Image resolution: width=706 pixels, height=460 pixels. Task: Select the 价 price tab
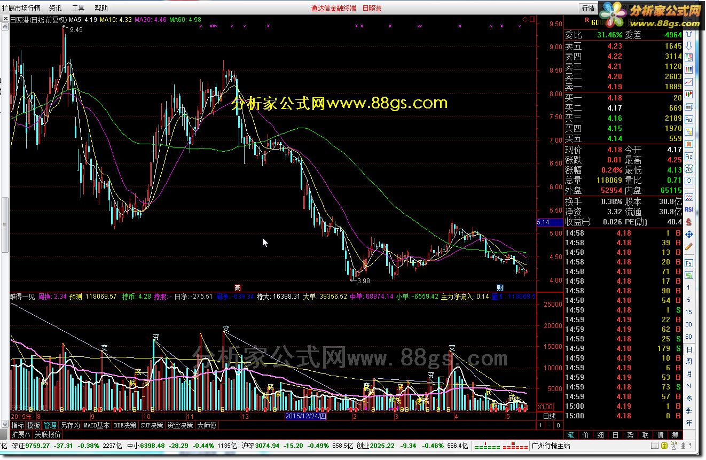586,435
